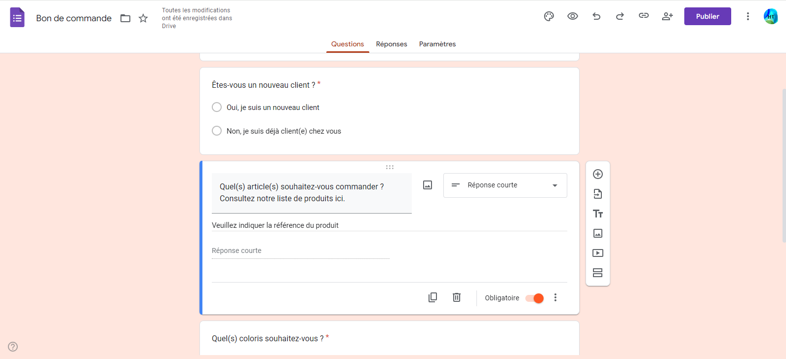Viewport: 786px width, 359px height.
Task: Open the Réponse courte question type dropdown
Action: tap(505, 185)
